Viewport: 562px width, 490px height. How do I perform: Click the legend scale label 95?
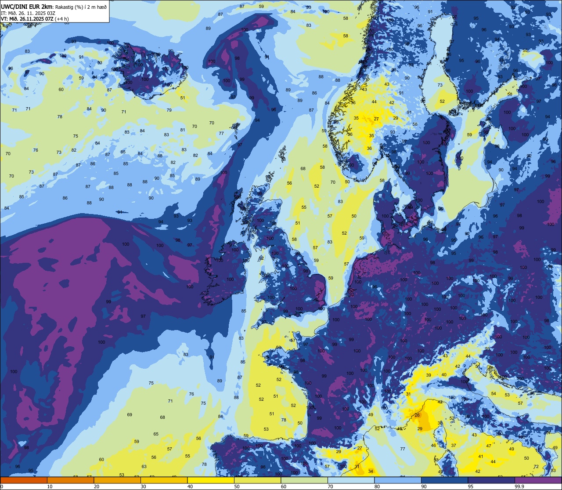coord(471,486)
